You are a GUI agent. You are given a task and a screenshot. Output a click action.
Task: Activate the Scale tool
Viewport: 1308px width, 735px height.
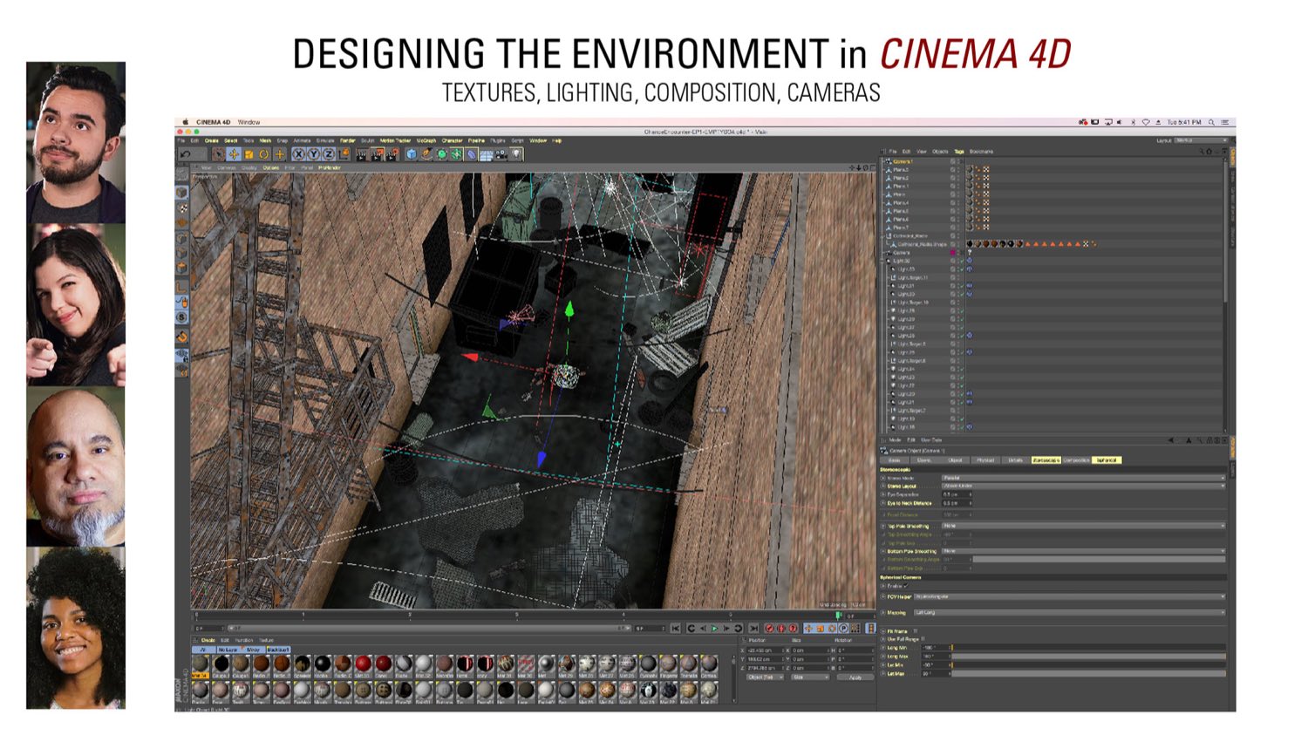coord(249,154)
